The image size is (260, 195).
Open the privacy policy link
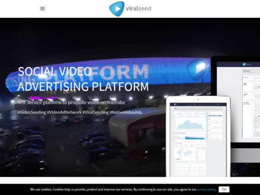coord(206,190)
